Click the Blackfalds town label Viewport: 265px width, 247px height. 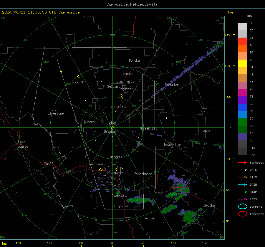125,81
